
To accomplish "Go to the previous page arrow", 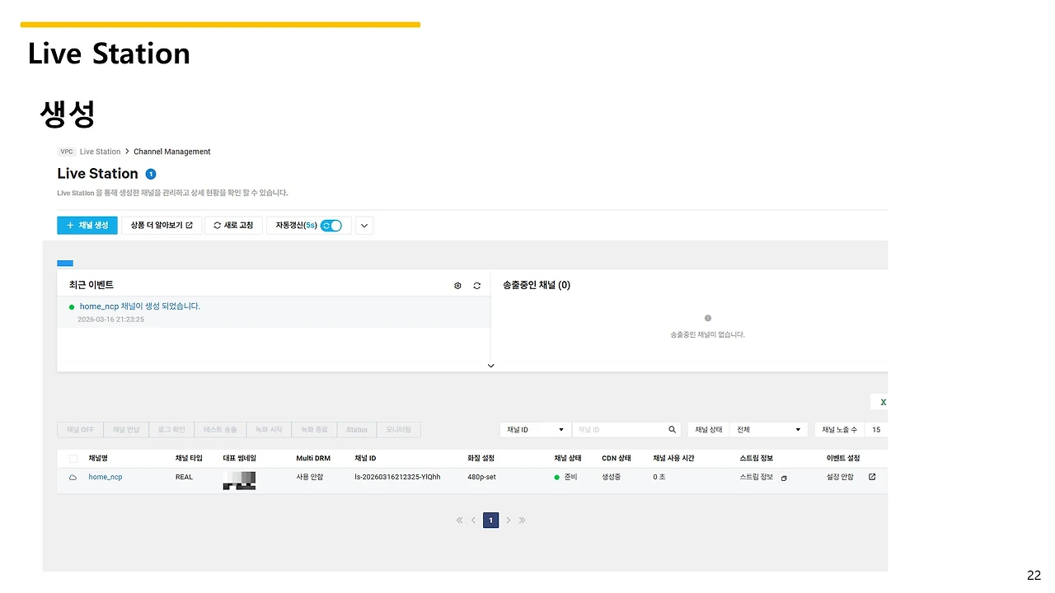I will click(473, 521).
